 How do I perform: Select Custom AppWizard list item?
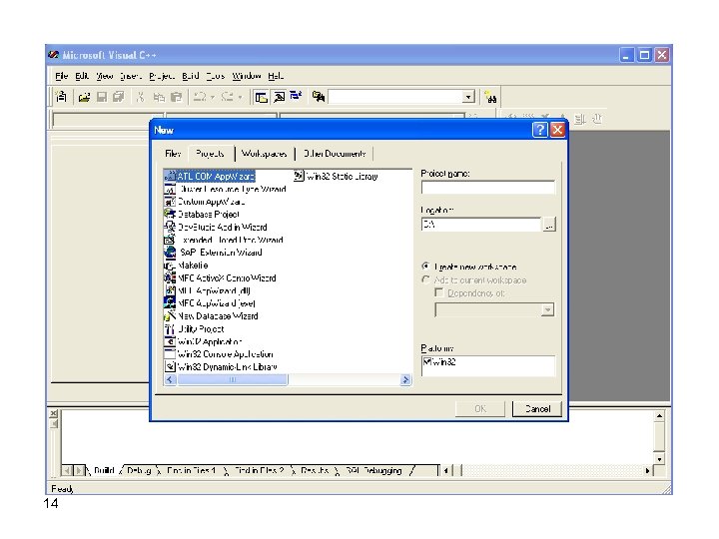[205, 202]
